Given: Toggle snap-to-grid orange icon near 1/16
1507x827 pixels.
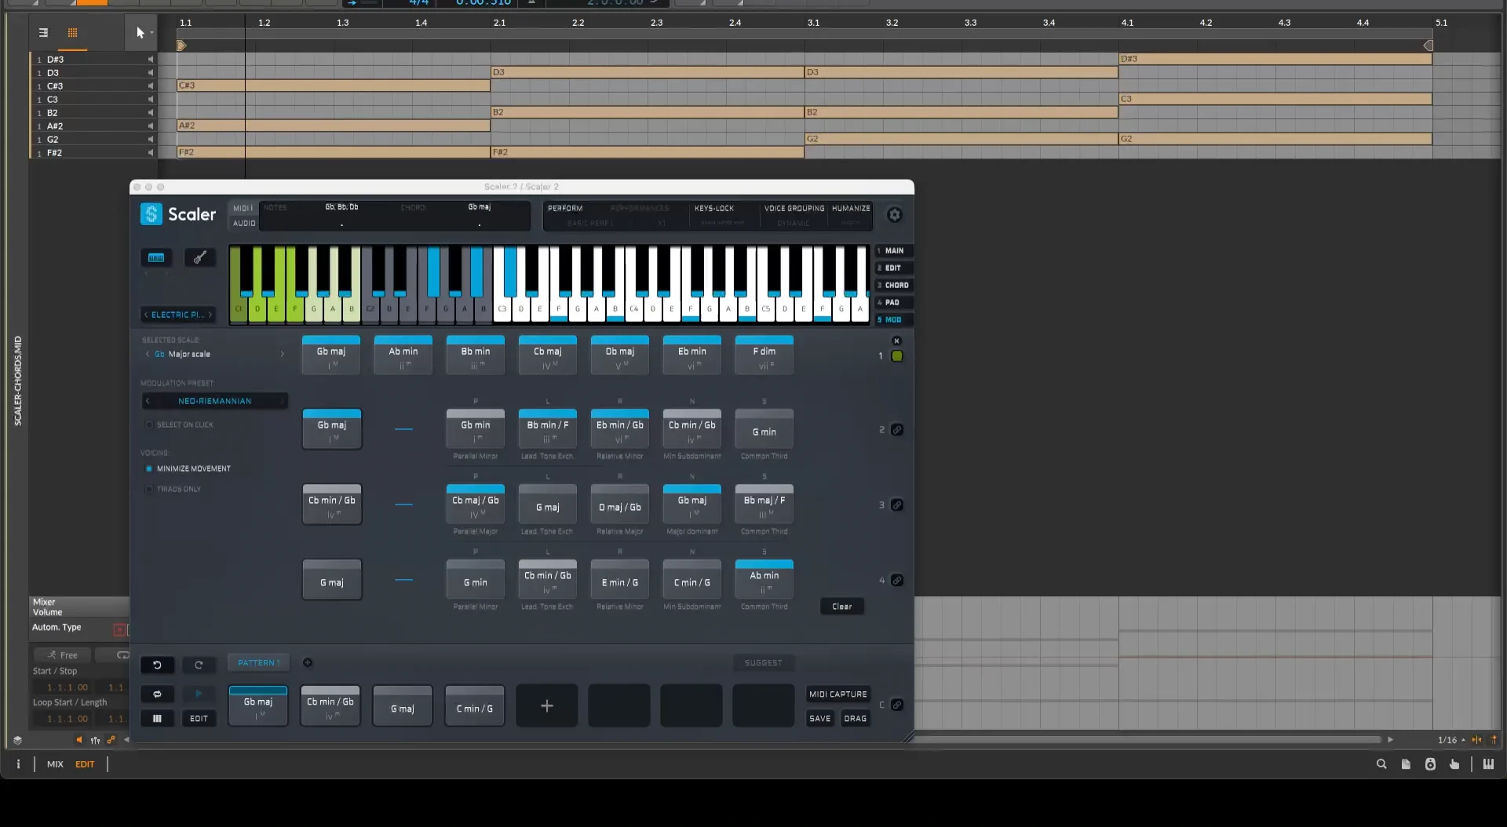Looking at the screenshot, I should [1476, 740].
